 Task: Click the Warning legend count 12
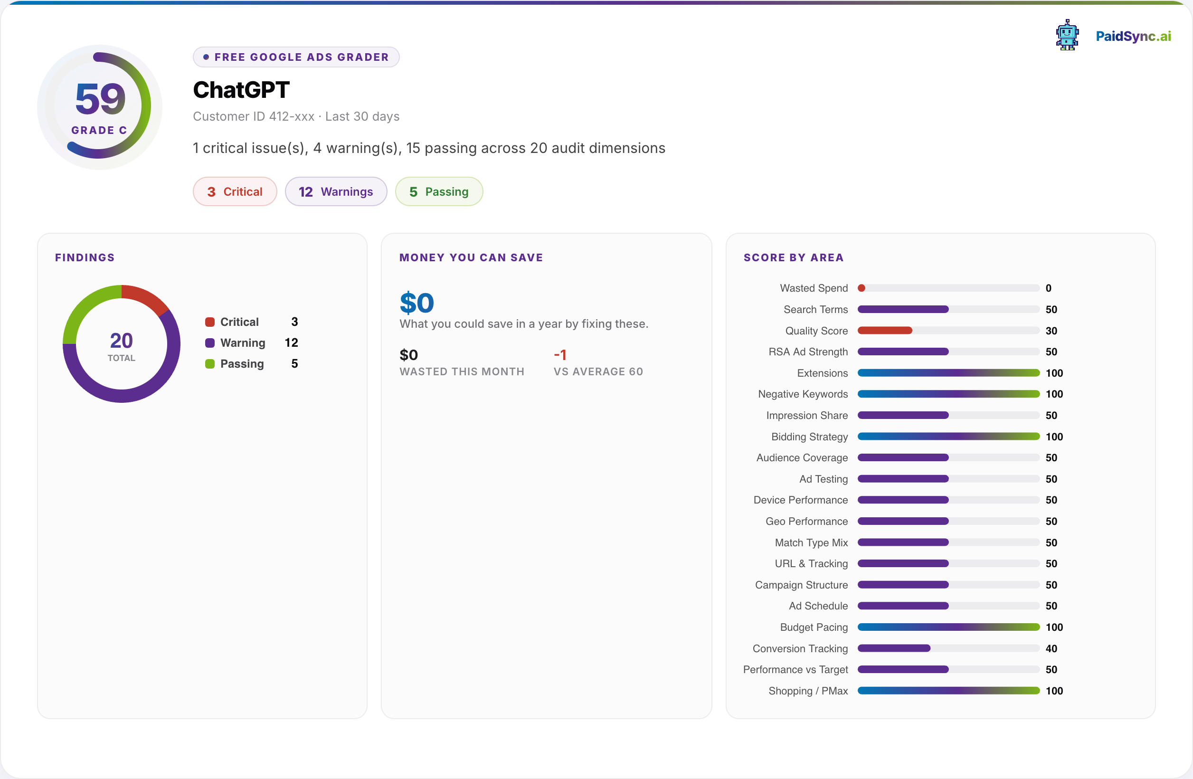[x=291, y=343]
